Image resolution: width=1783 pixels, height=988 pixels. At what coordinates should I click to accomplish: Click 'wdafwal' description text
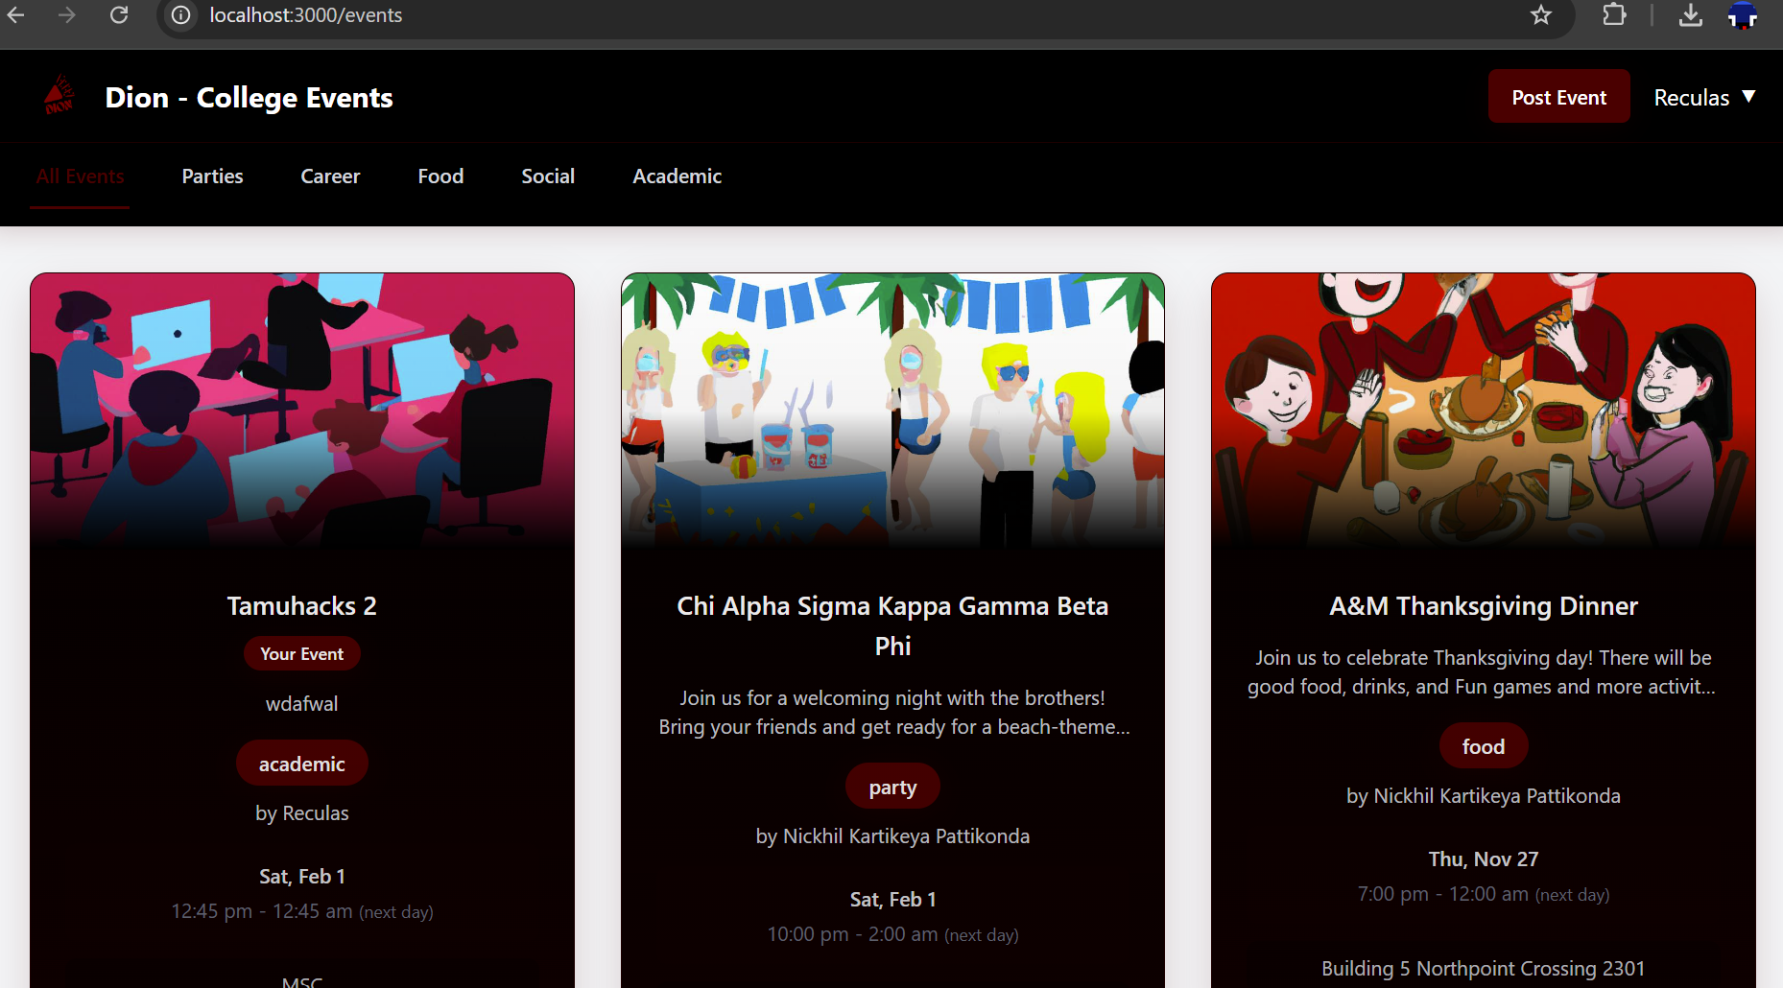pos(302,704)
